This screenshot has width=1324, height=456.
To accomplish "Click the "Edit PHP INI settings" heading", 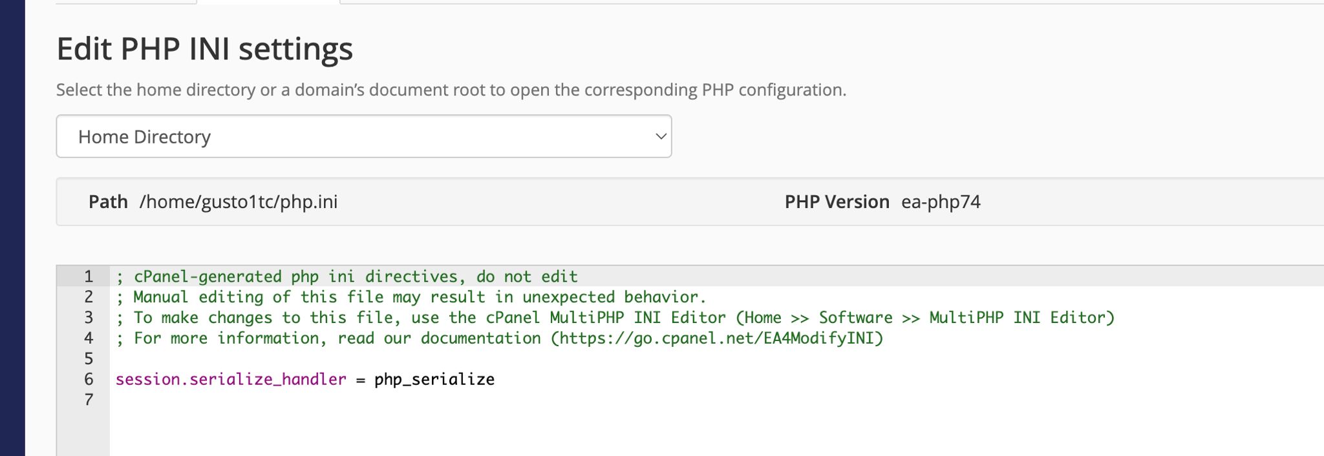I will tap(205, 49).
